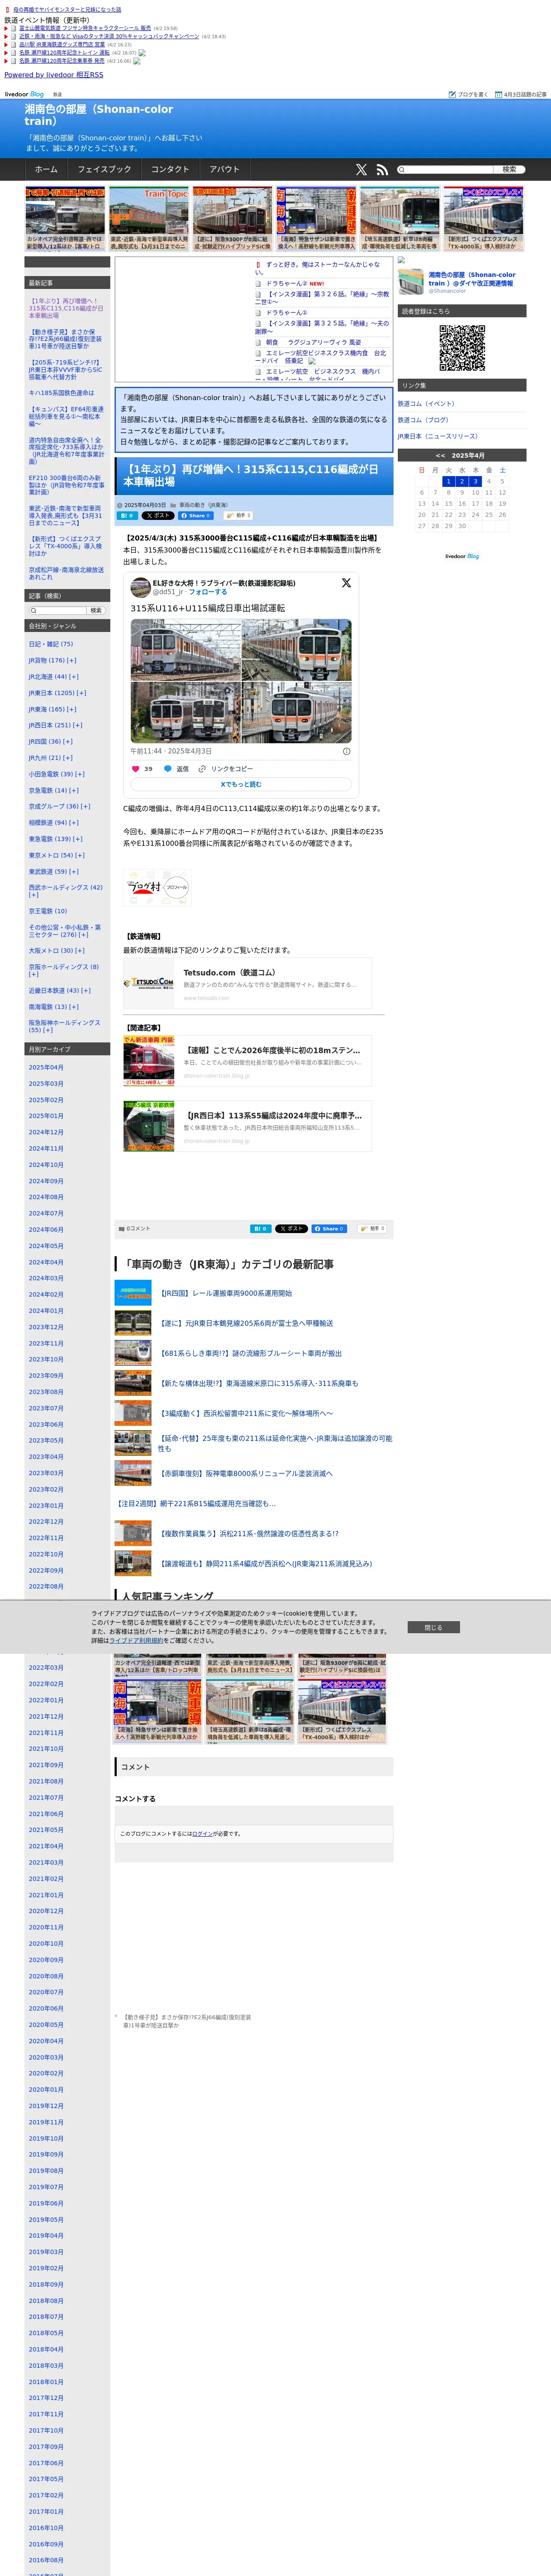Click the 検索 button in the navigation bar
Image resolution: width=551 pixels, height=2576 pixels.
tap(509, 170)
